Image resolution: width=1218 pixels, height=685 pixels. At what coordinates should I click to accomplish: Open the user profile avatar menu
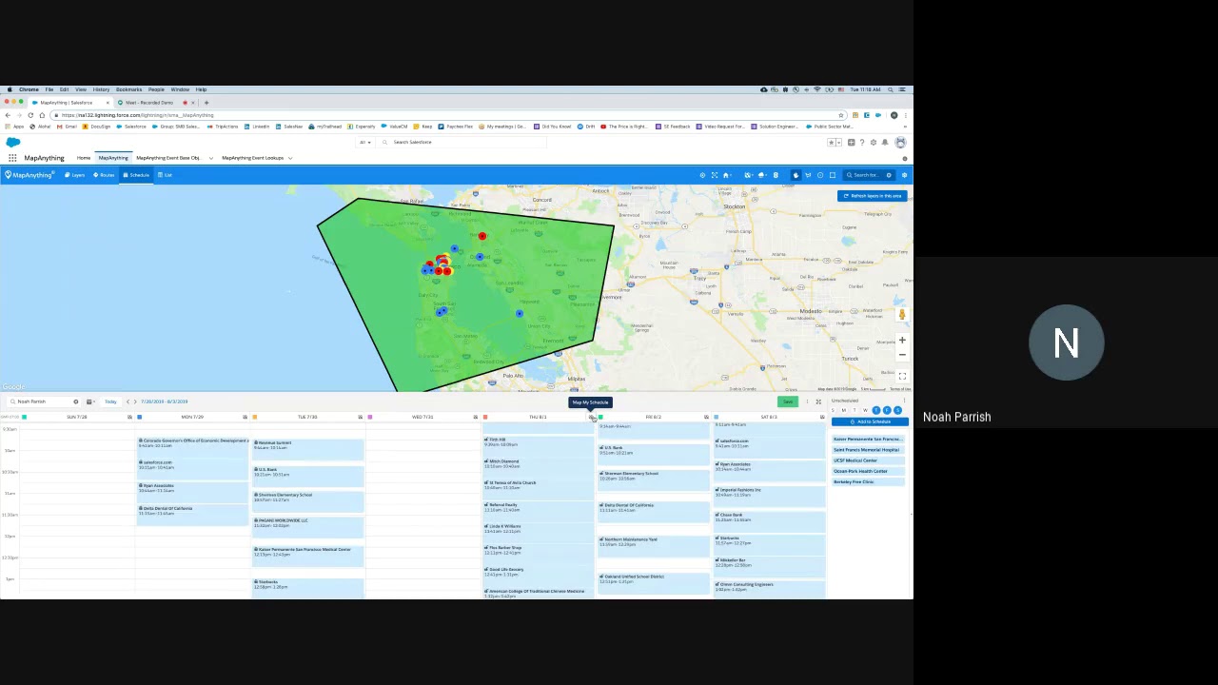[x=900, y=143]
